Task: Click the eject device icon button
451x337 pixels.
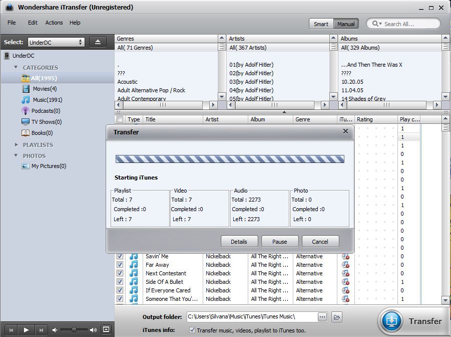Action: [98, 42]
